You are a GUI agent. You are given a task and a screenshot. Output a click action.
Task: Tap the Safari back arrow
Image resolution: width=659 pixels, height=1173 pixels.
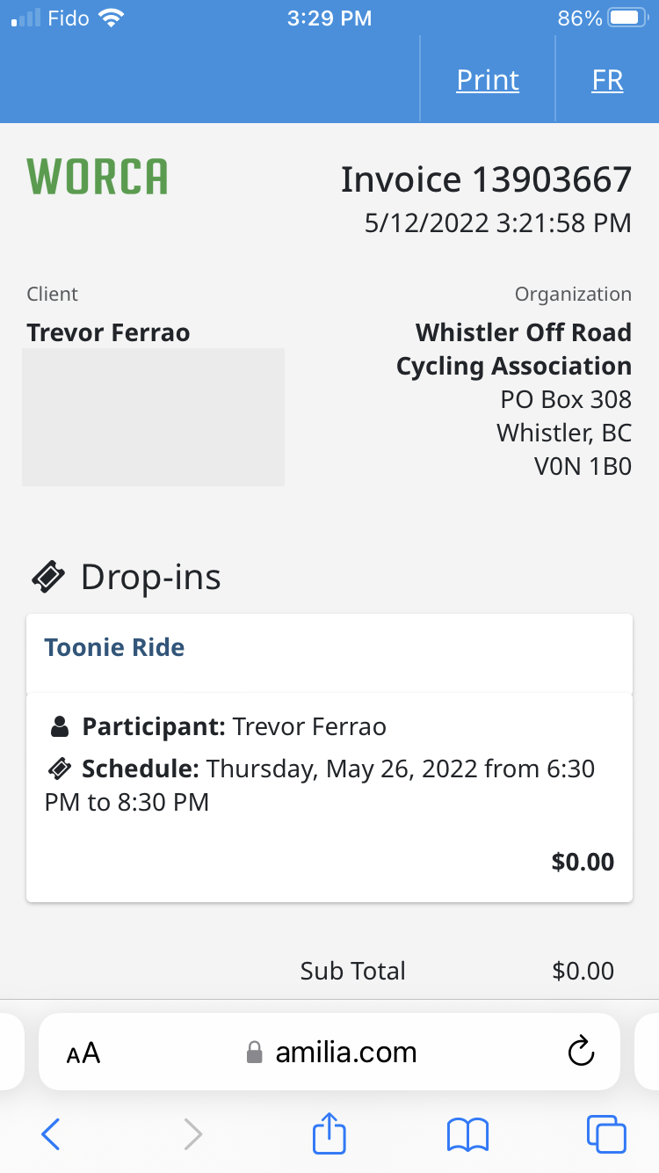(x=51, y=1134)
